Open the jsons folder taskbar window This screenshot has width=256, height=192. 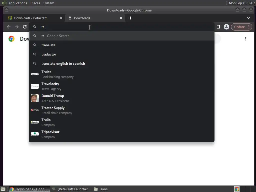coord(101,189)
